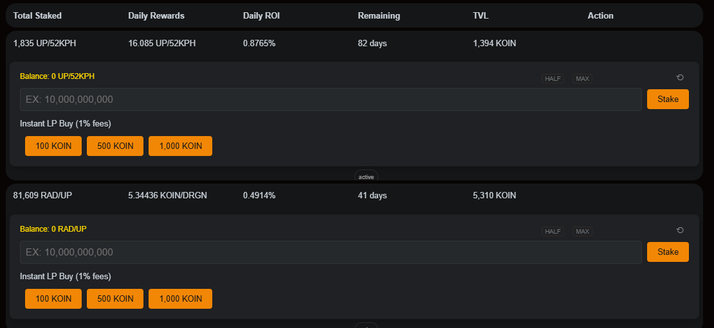This screenshot has height=328, width=714.
Task: Buy 1,000 KOIN of UP/52KPH LP
Action: coord(180,146)
